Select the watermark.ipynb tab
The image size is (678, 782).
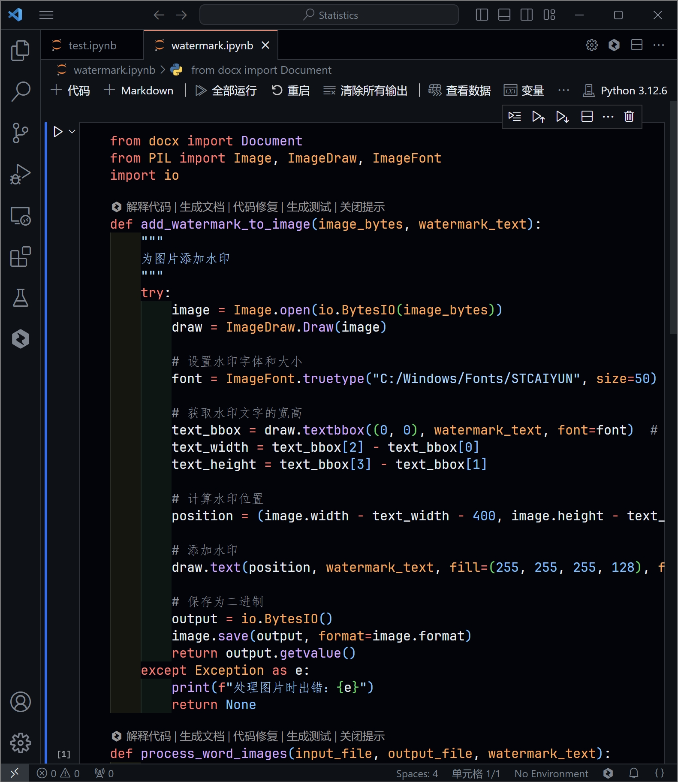212,45
